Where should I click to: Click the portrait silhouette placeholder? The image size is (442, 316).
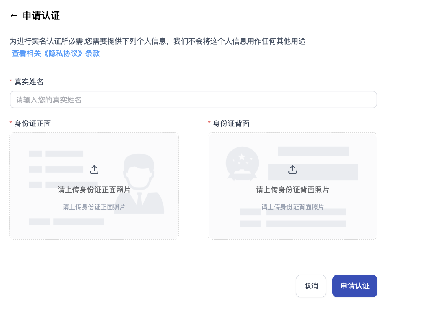click(139, 183)
